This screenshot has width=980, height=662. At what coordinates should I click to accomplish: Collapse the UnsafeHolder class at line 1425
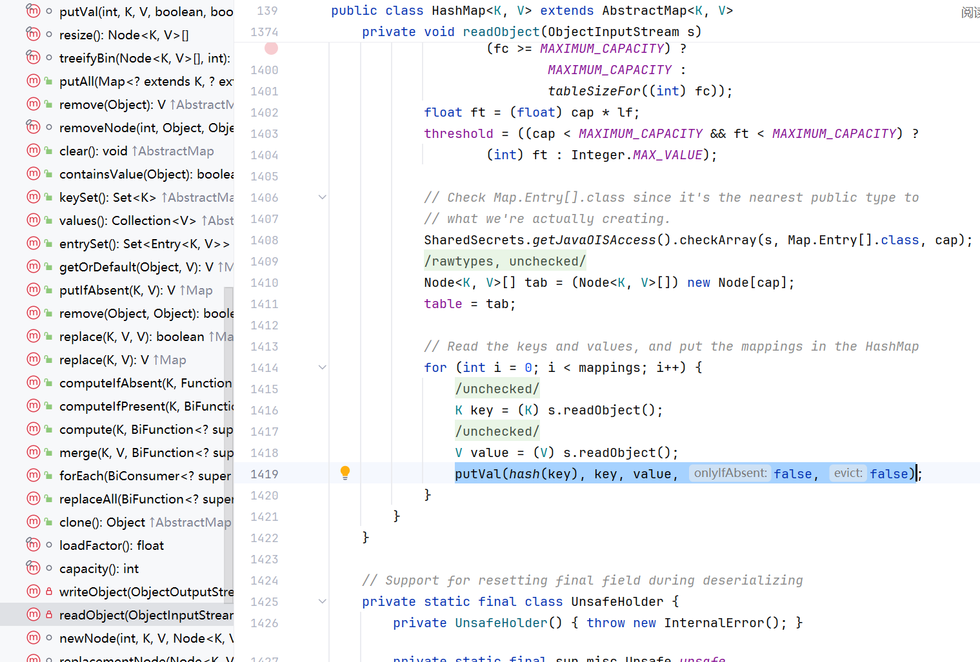pyautogui.click(x=322, y=601)
